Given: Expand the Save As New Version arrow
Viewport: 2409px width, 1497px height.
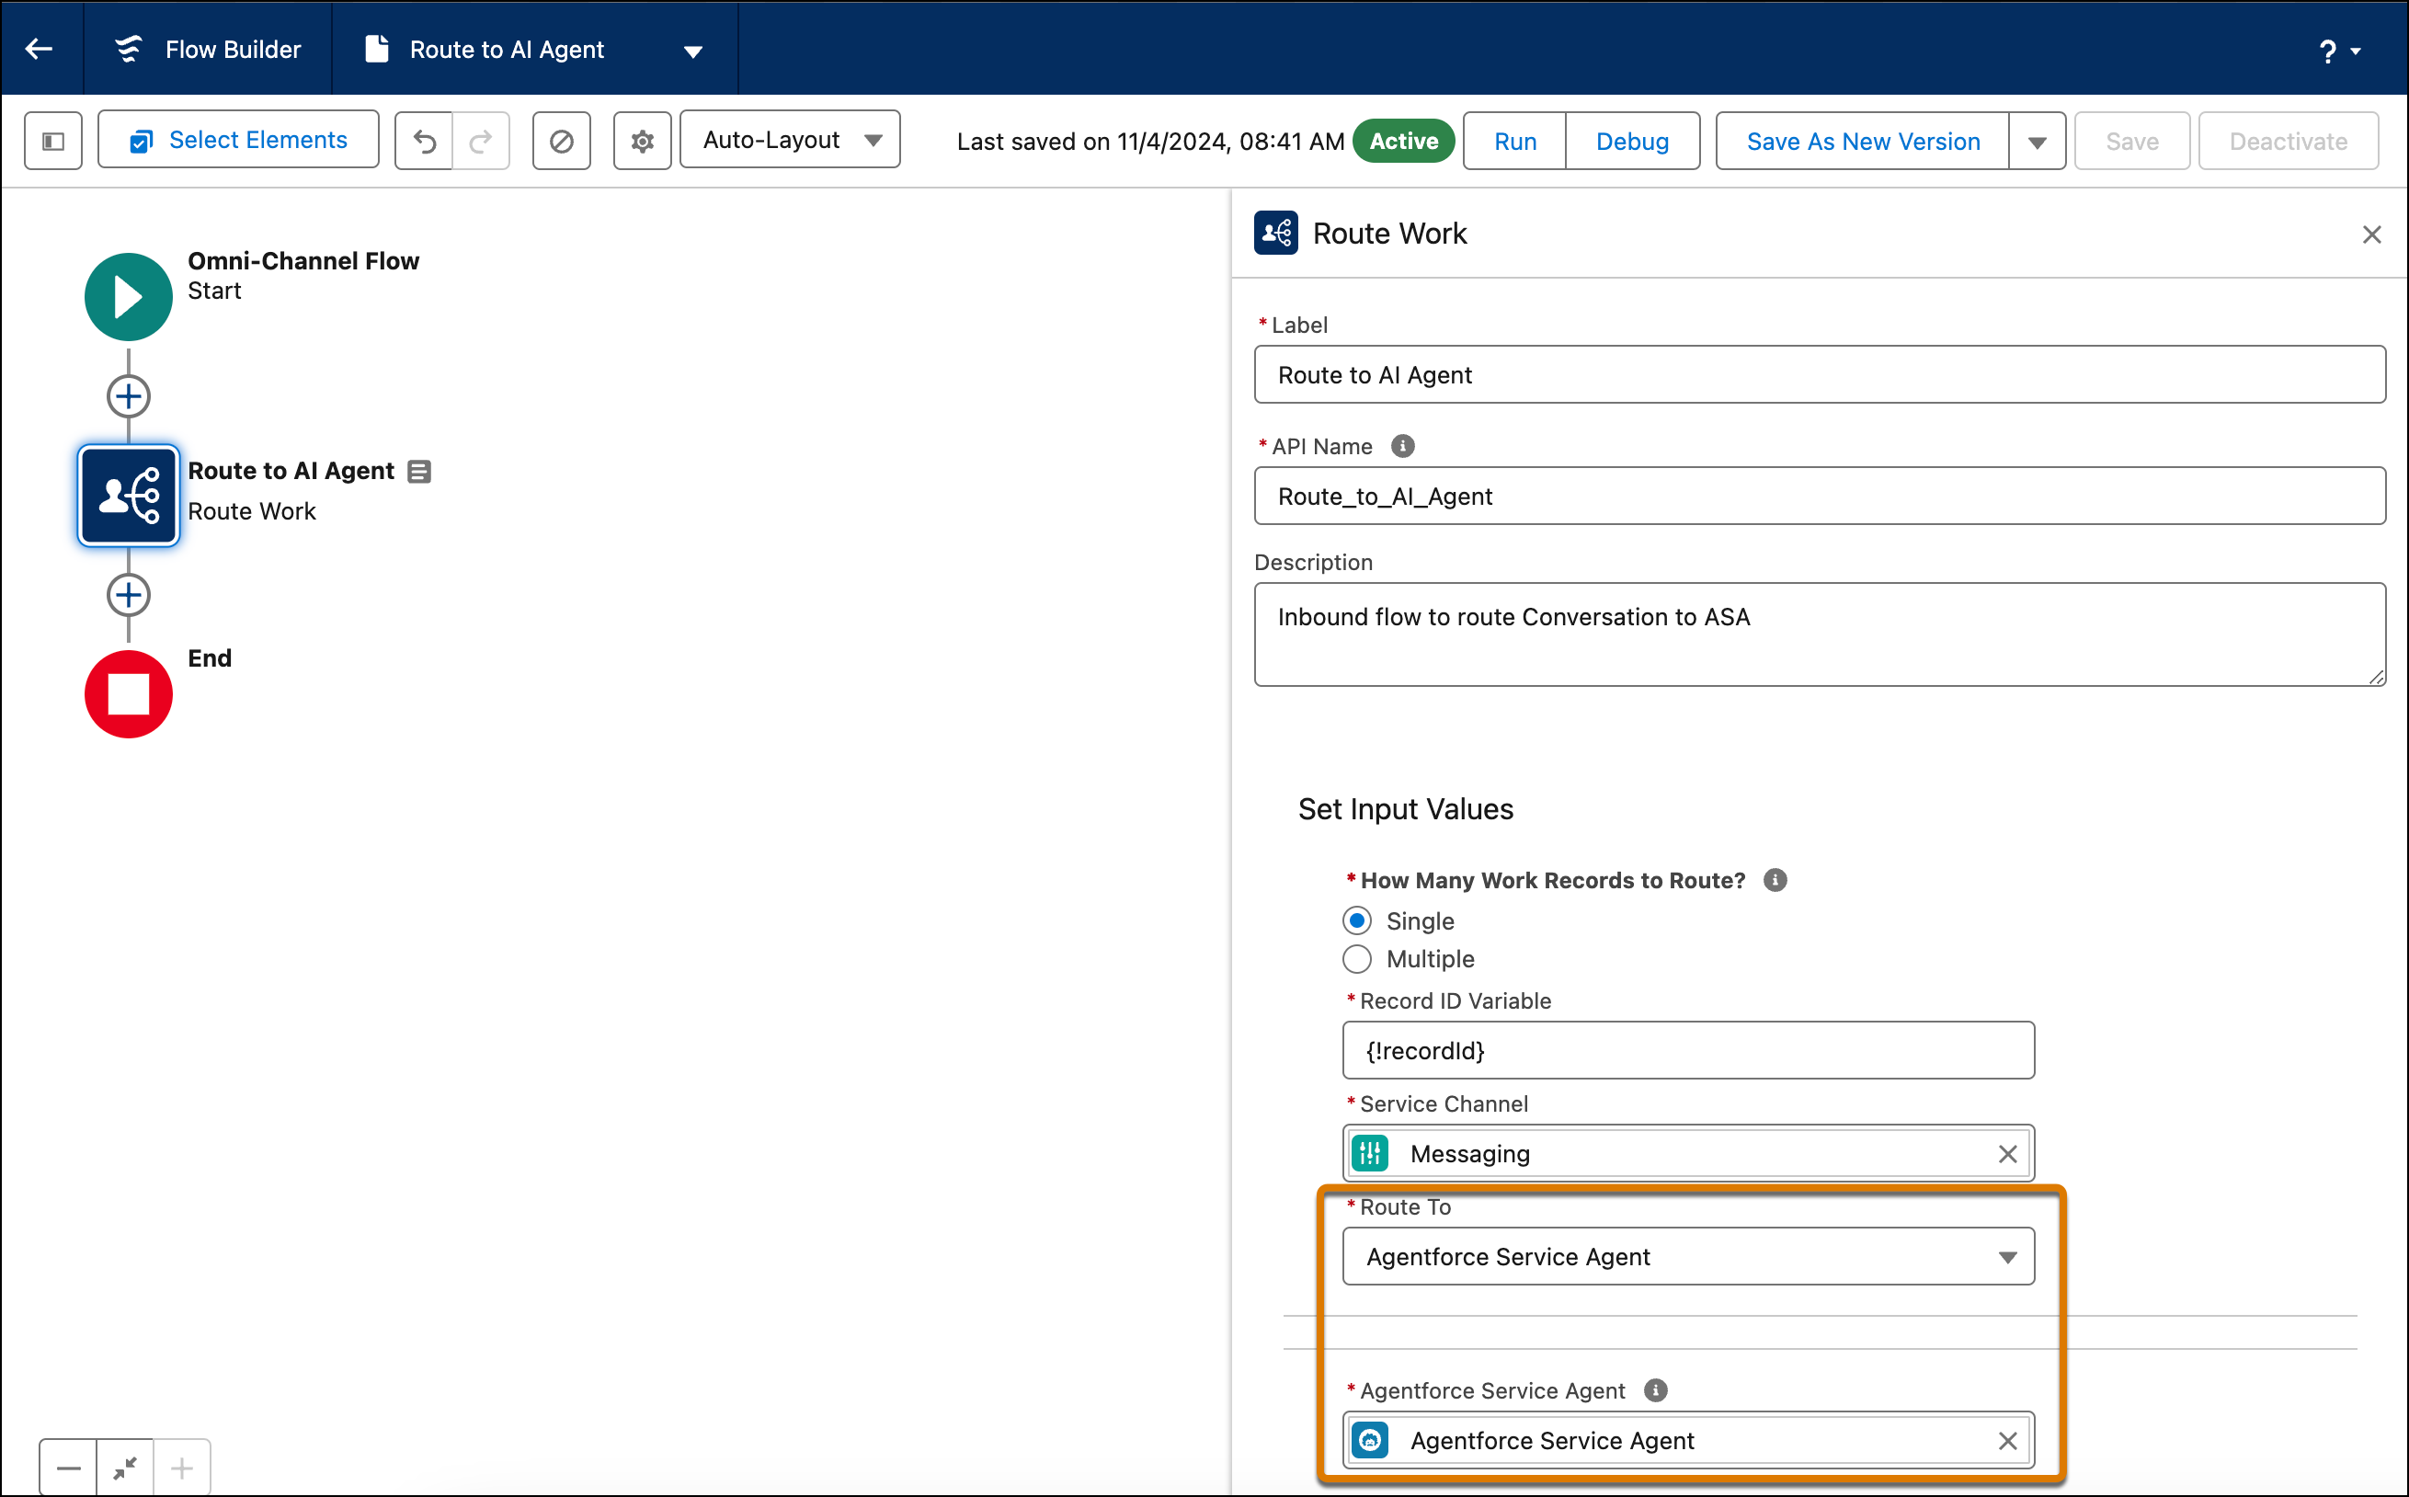Looking at the screenshot, I should tap(2037, 142).
